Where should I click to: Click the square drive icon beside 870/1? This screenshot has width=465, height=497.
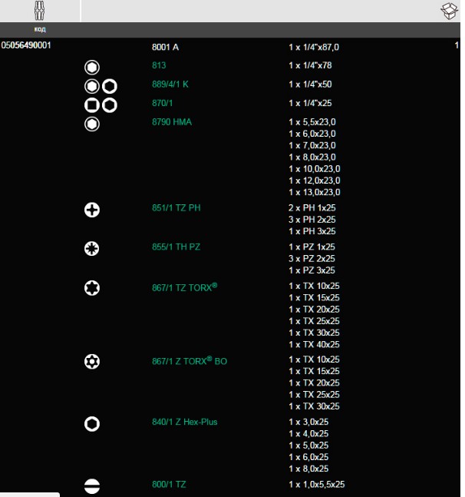(92, 105)
